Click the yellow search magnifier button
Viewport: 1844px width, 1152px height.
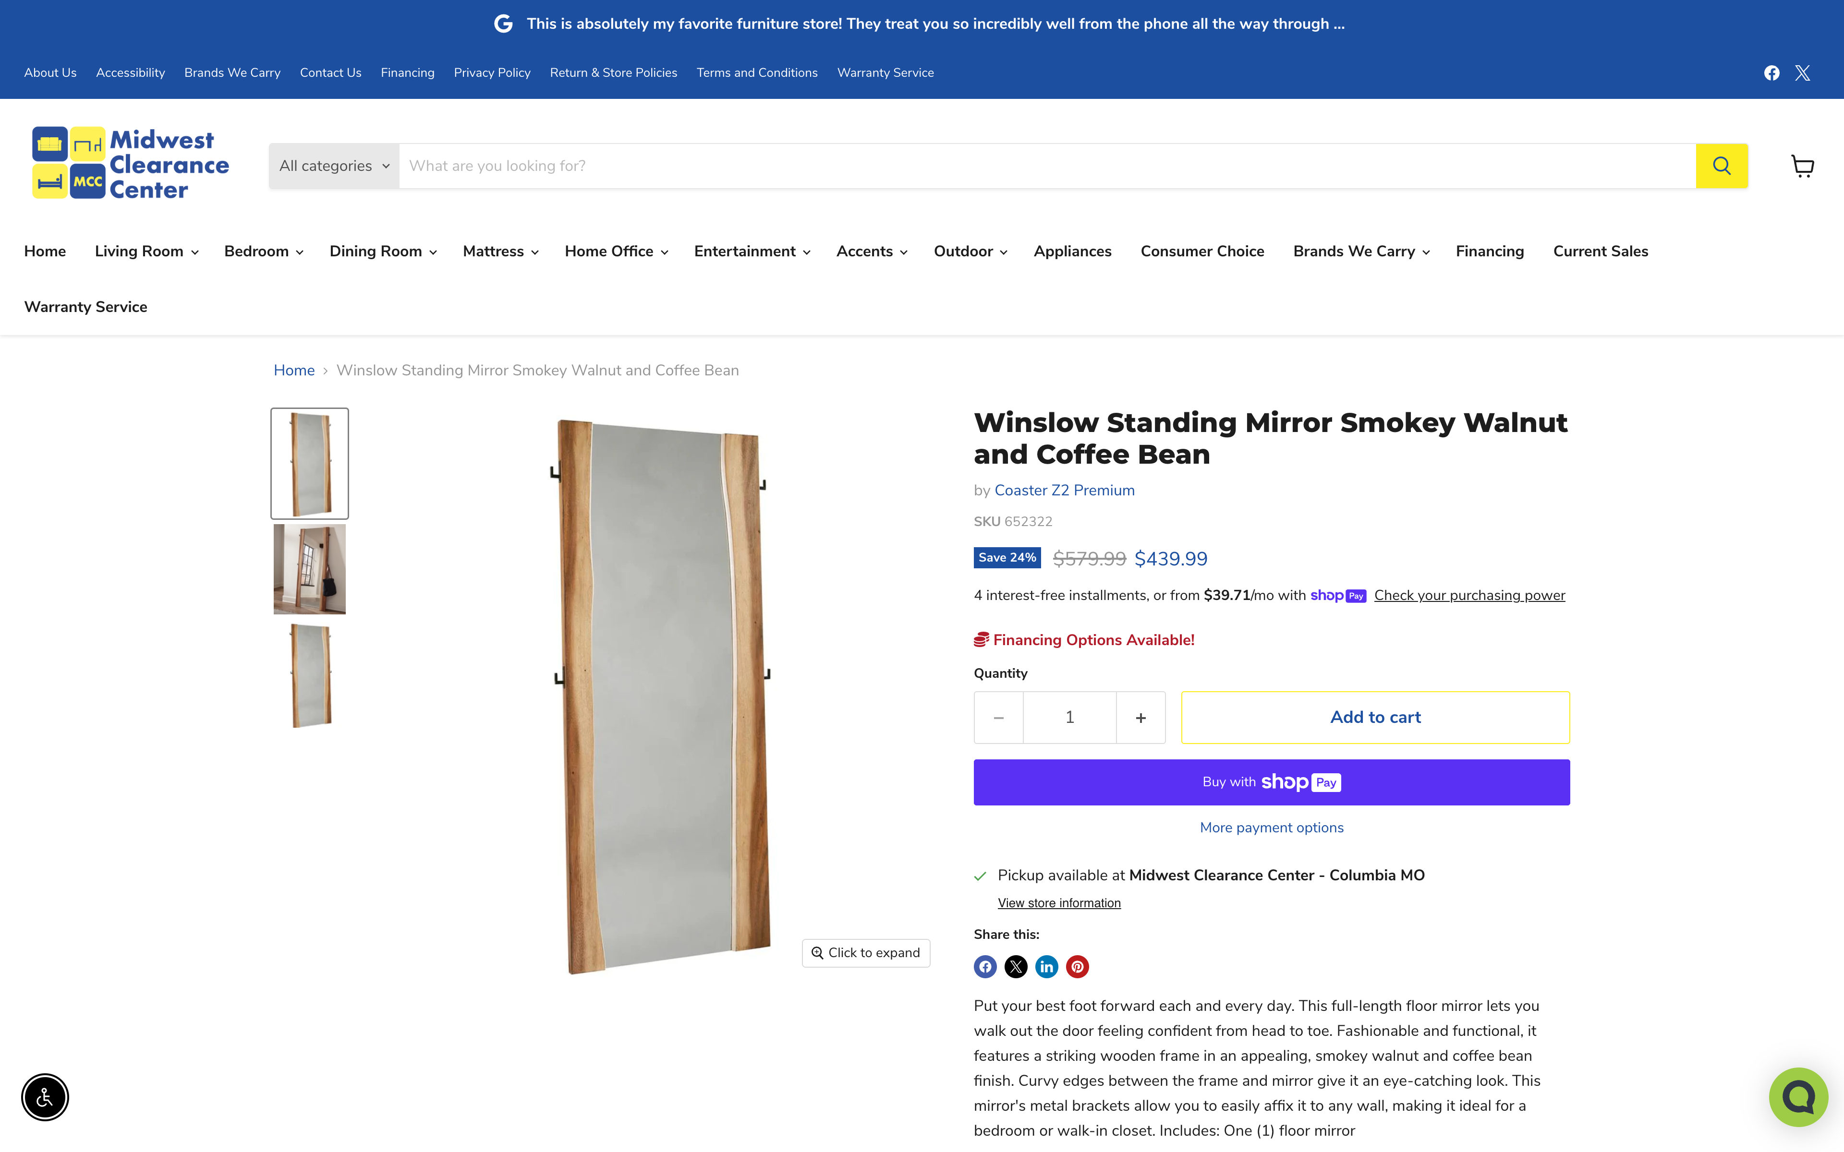(1721, 165)
